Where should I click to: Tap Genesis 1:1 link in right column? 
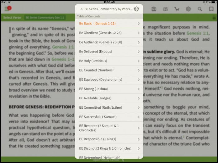click(197, 33)
